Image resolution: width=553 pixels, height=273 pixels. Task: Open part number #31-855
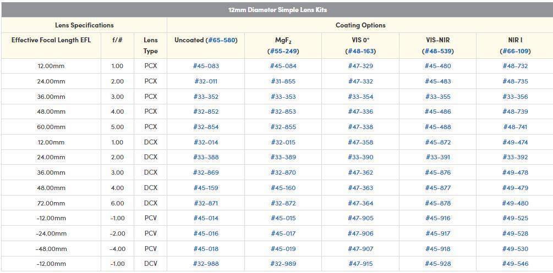(283, 81)
